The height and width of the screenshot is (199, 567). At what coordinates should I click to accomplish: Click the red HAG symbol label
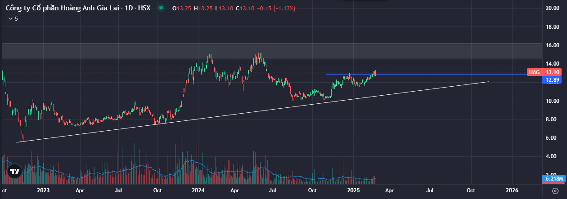coord(534,72)
